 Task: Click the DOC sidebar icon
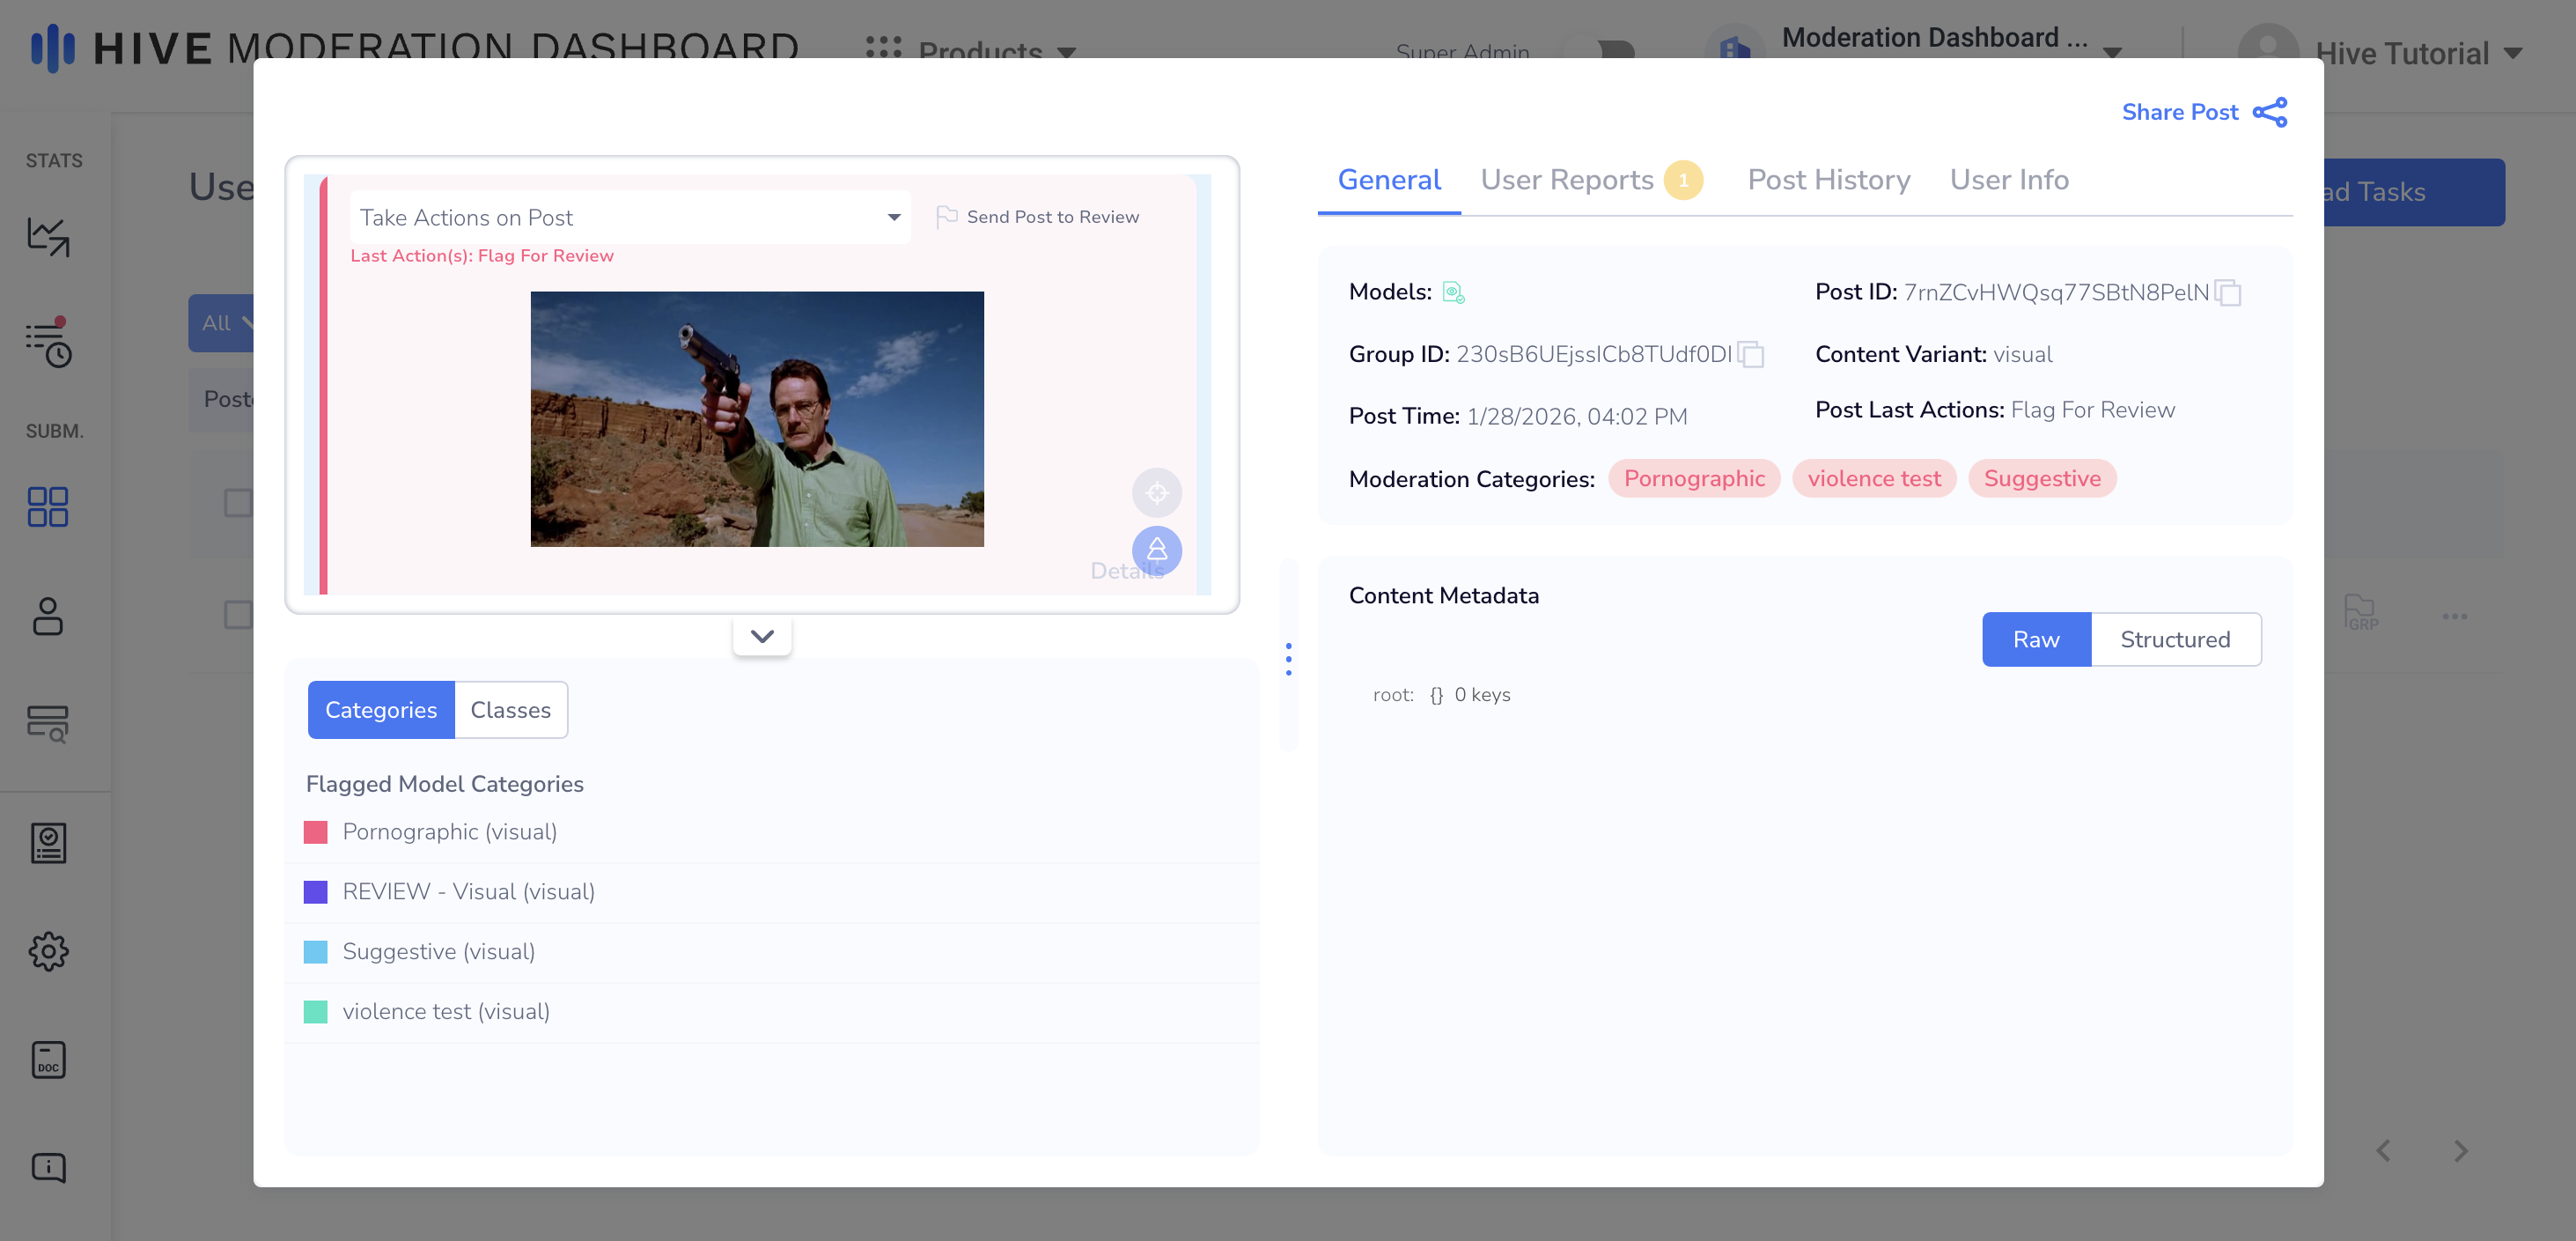[x=48, y=1059]
